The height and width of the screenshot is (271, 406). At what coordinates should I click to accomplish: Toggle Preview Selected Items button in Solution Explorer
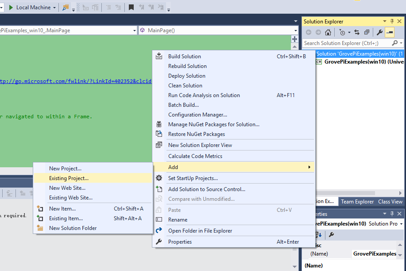pyautogui.click(x=390, y=32)
